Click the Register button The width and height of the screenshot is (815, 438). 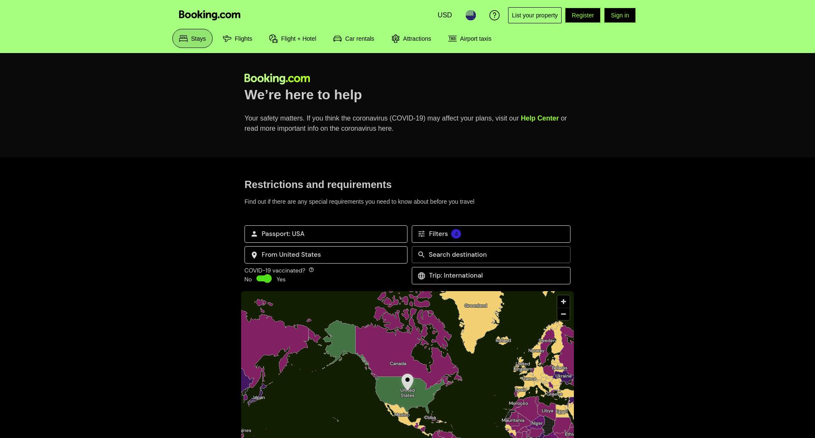click(583, 15)
